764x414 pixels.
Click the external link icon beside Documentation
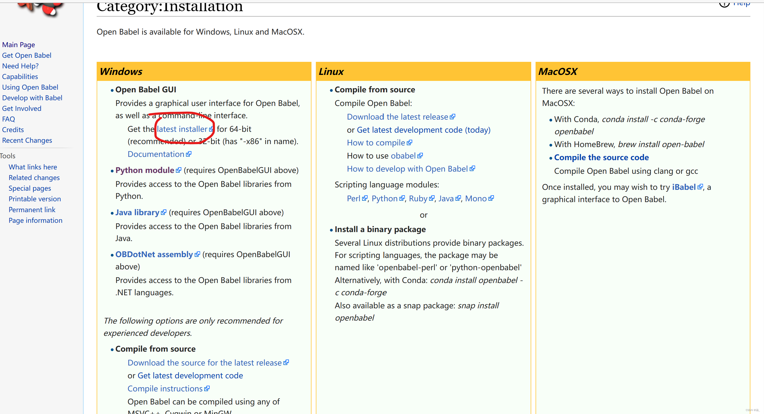pos(189,154)
